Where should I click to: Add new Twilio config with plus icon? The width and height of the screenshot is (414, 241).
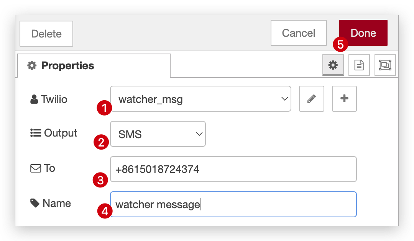tap(344, 99)
